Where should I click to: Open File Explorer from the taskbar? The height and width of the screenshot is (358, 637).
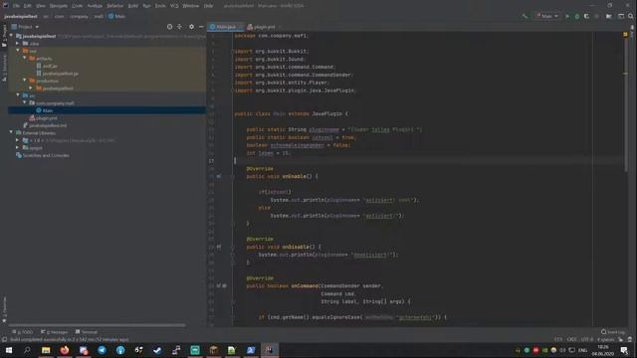(46, 350)
